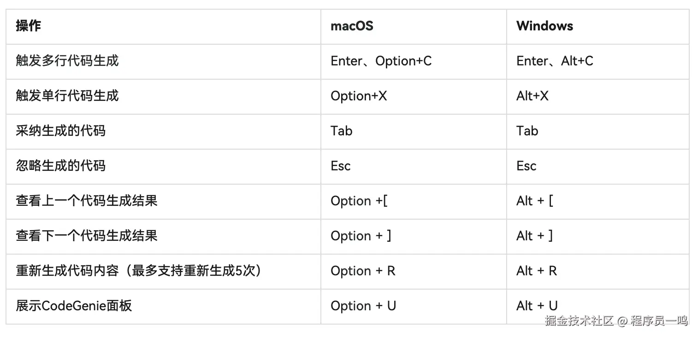Click the 操作 column header
Screen dimensions: 698x337
point(29,26)
